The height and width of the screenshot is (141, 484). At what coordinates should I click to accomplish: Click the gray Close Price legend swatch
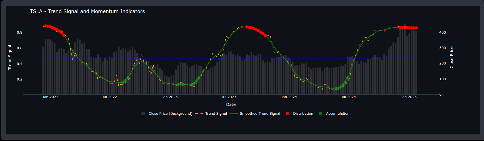click(x=143, y=114)
